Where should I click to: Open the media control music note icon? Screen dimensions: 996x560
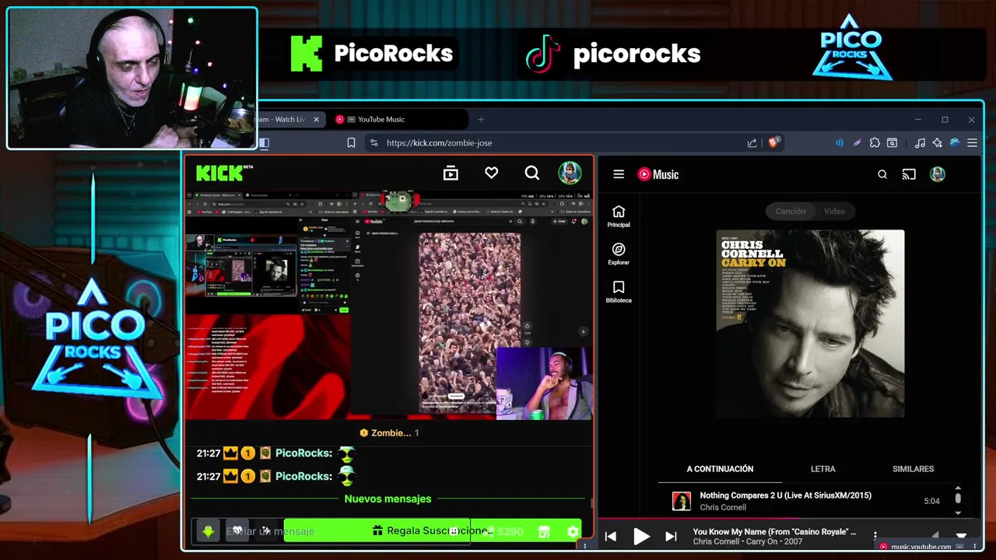tap(920, 142)
